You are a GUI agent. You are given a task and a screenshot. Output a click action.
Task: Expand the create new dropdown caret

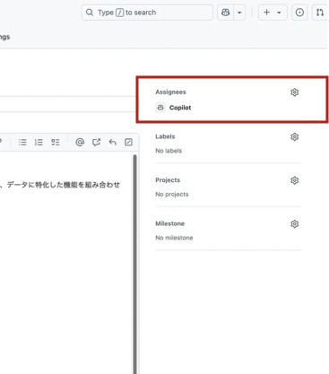pos(279,13)
